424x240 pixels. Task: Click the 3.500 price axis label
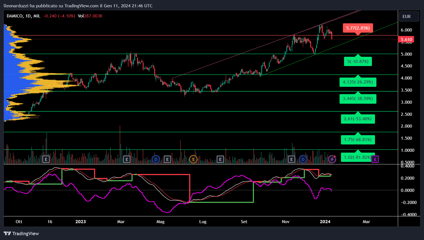[x=407, y=90]
